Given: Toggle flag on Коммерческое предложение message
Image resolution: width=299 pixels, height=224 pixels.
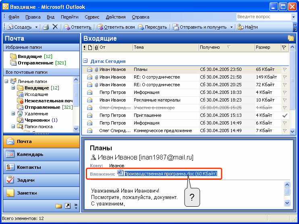Looking at the screenshot, I should [285, 131].
